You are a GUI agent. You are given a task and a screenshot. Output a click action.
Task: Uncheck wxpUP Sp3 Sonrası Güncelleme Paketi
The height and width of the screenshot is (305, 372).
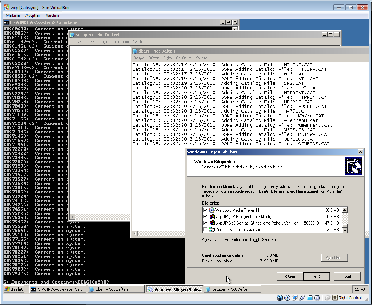205,223
